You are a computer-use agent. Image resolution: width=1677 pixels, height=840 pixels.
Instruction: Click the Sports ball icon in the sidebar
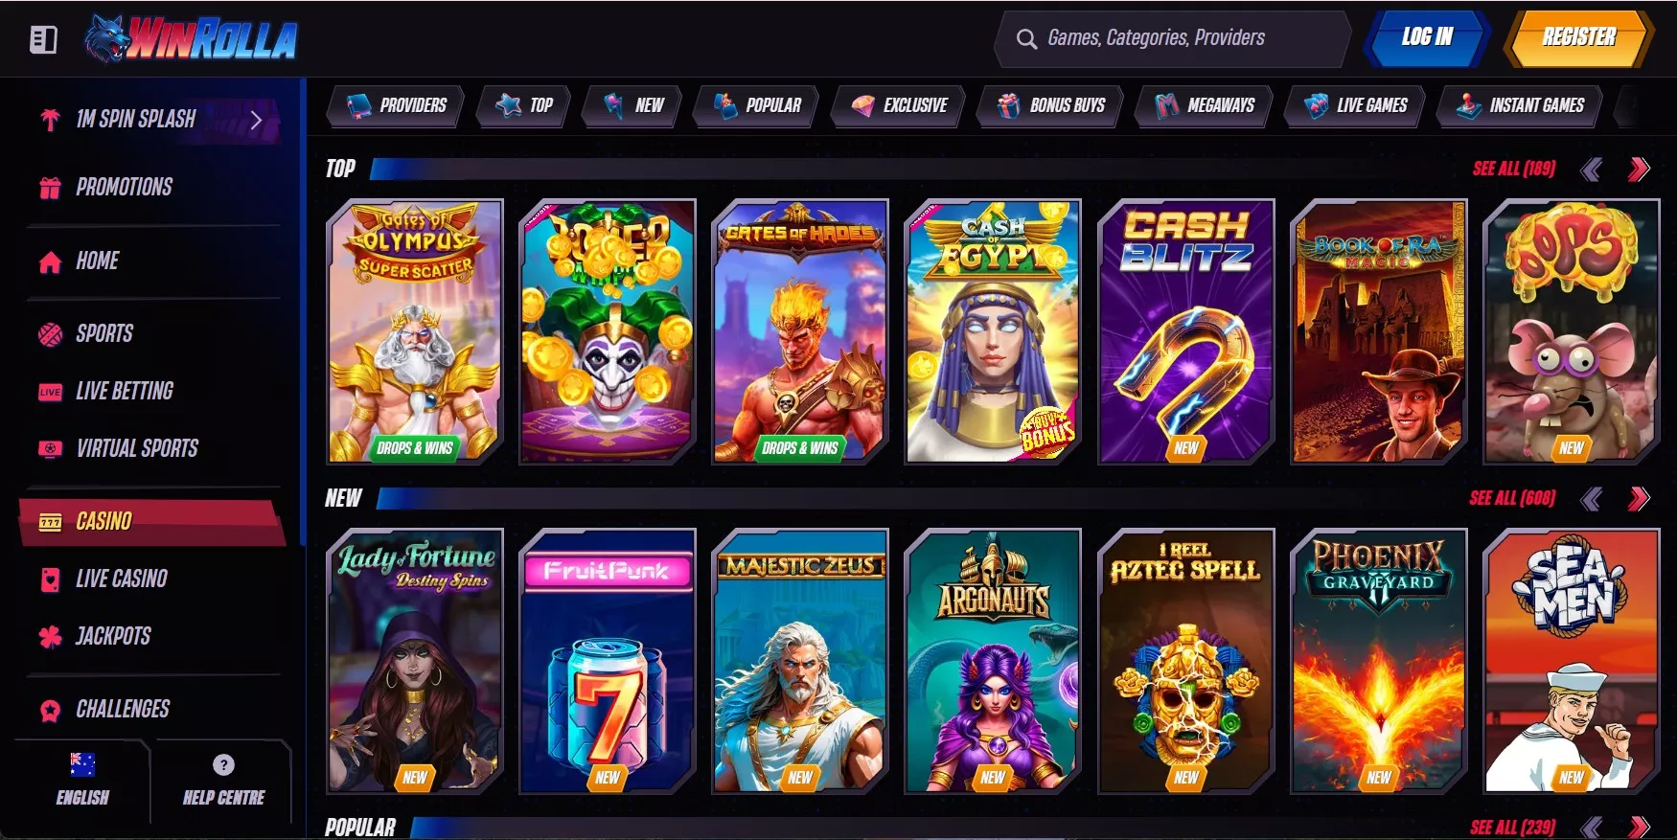pyautogui.click(x=50, y=334)
